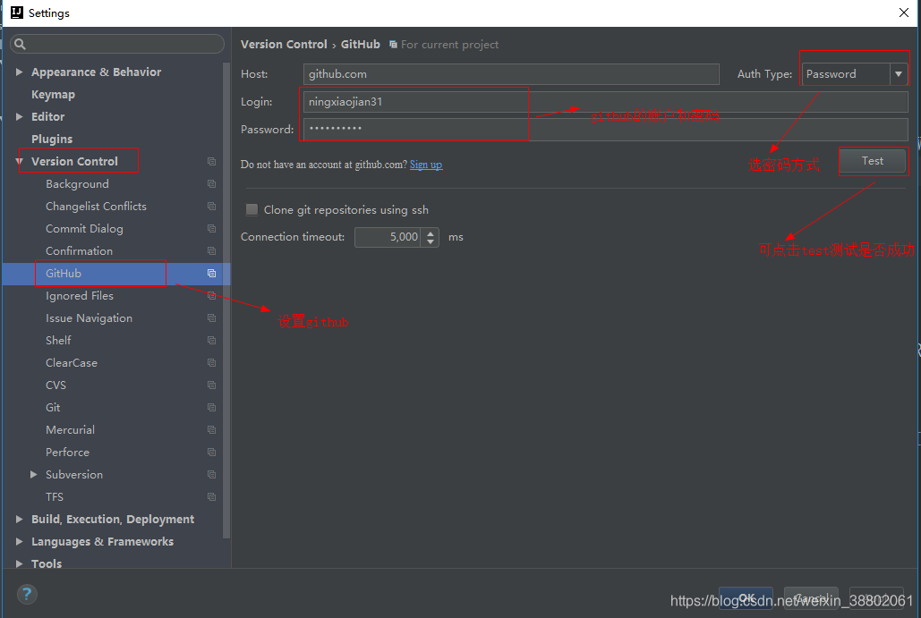Click the search magnifier icon in settings
The image size is (921, 618).
click(x=20, y=44)
